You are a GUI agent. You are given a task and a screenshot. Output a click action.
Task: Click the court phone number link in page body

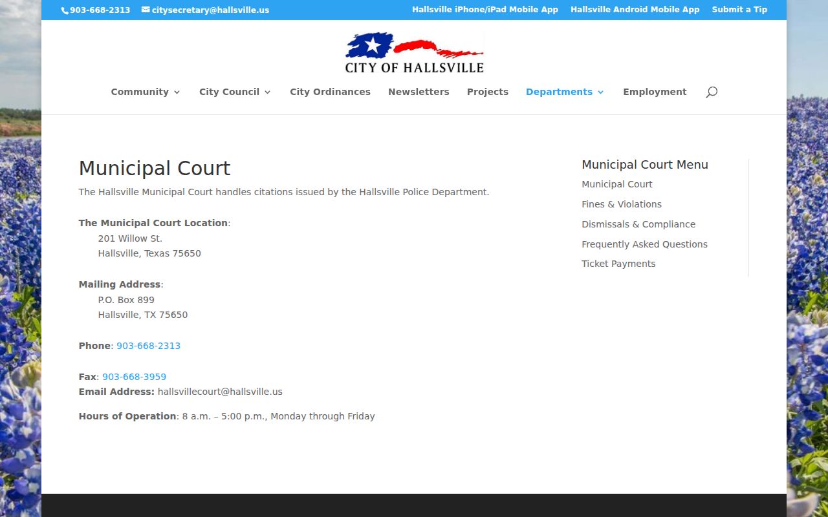[148, 346]
